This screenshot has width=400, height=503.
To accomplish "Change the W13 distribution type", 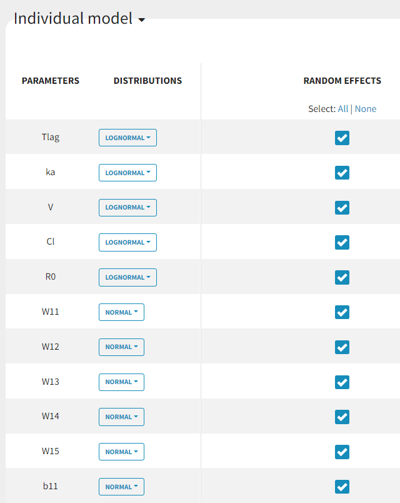I will point(121,382).
